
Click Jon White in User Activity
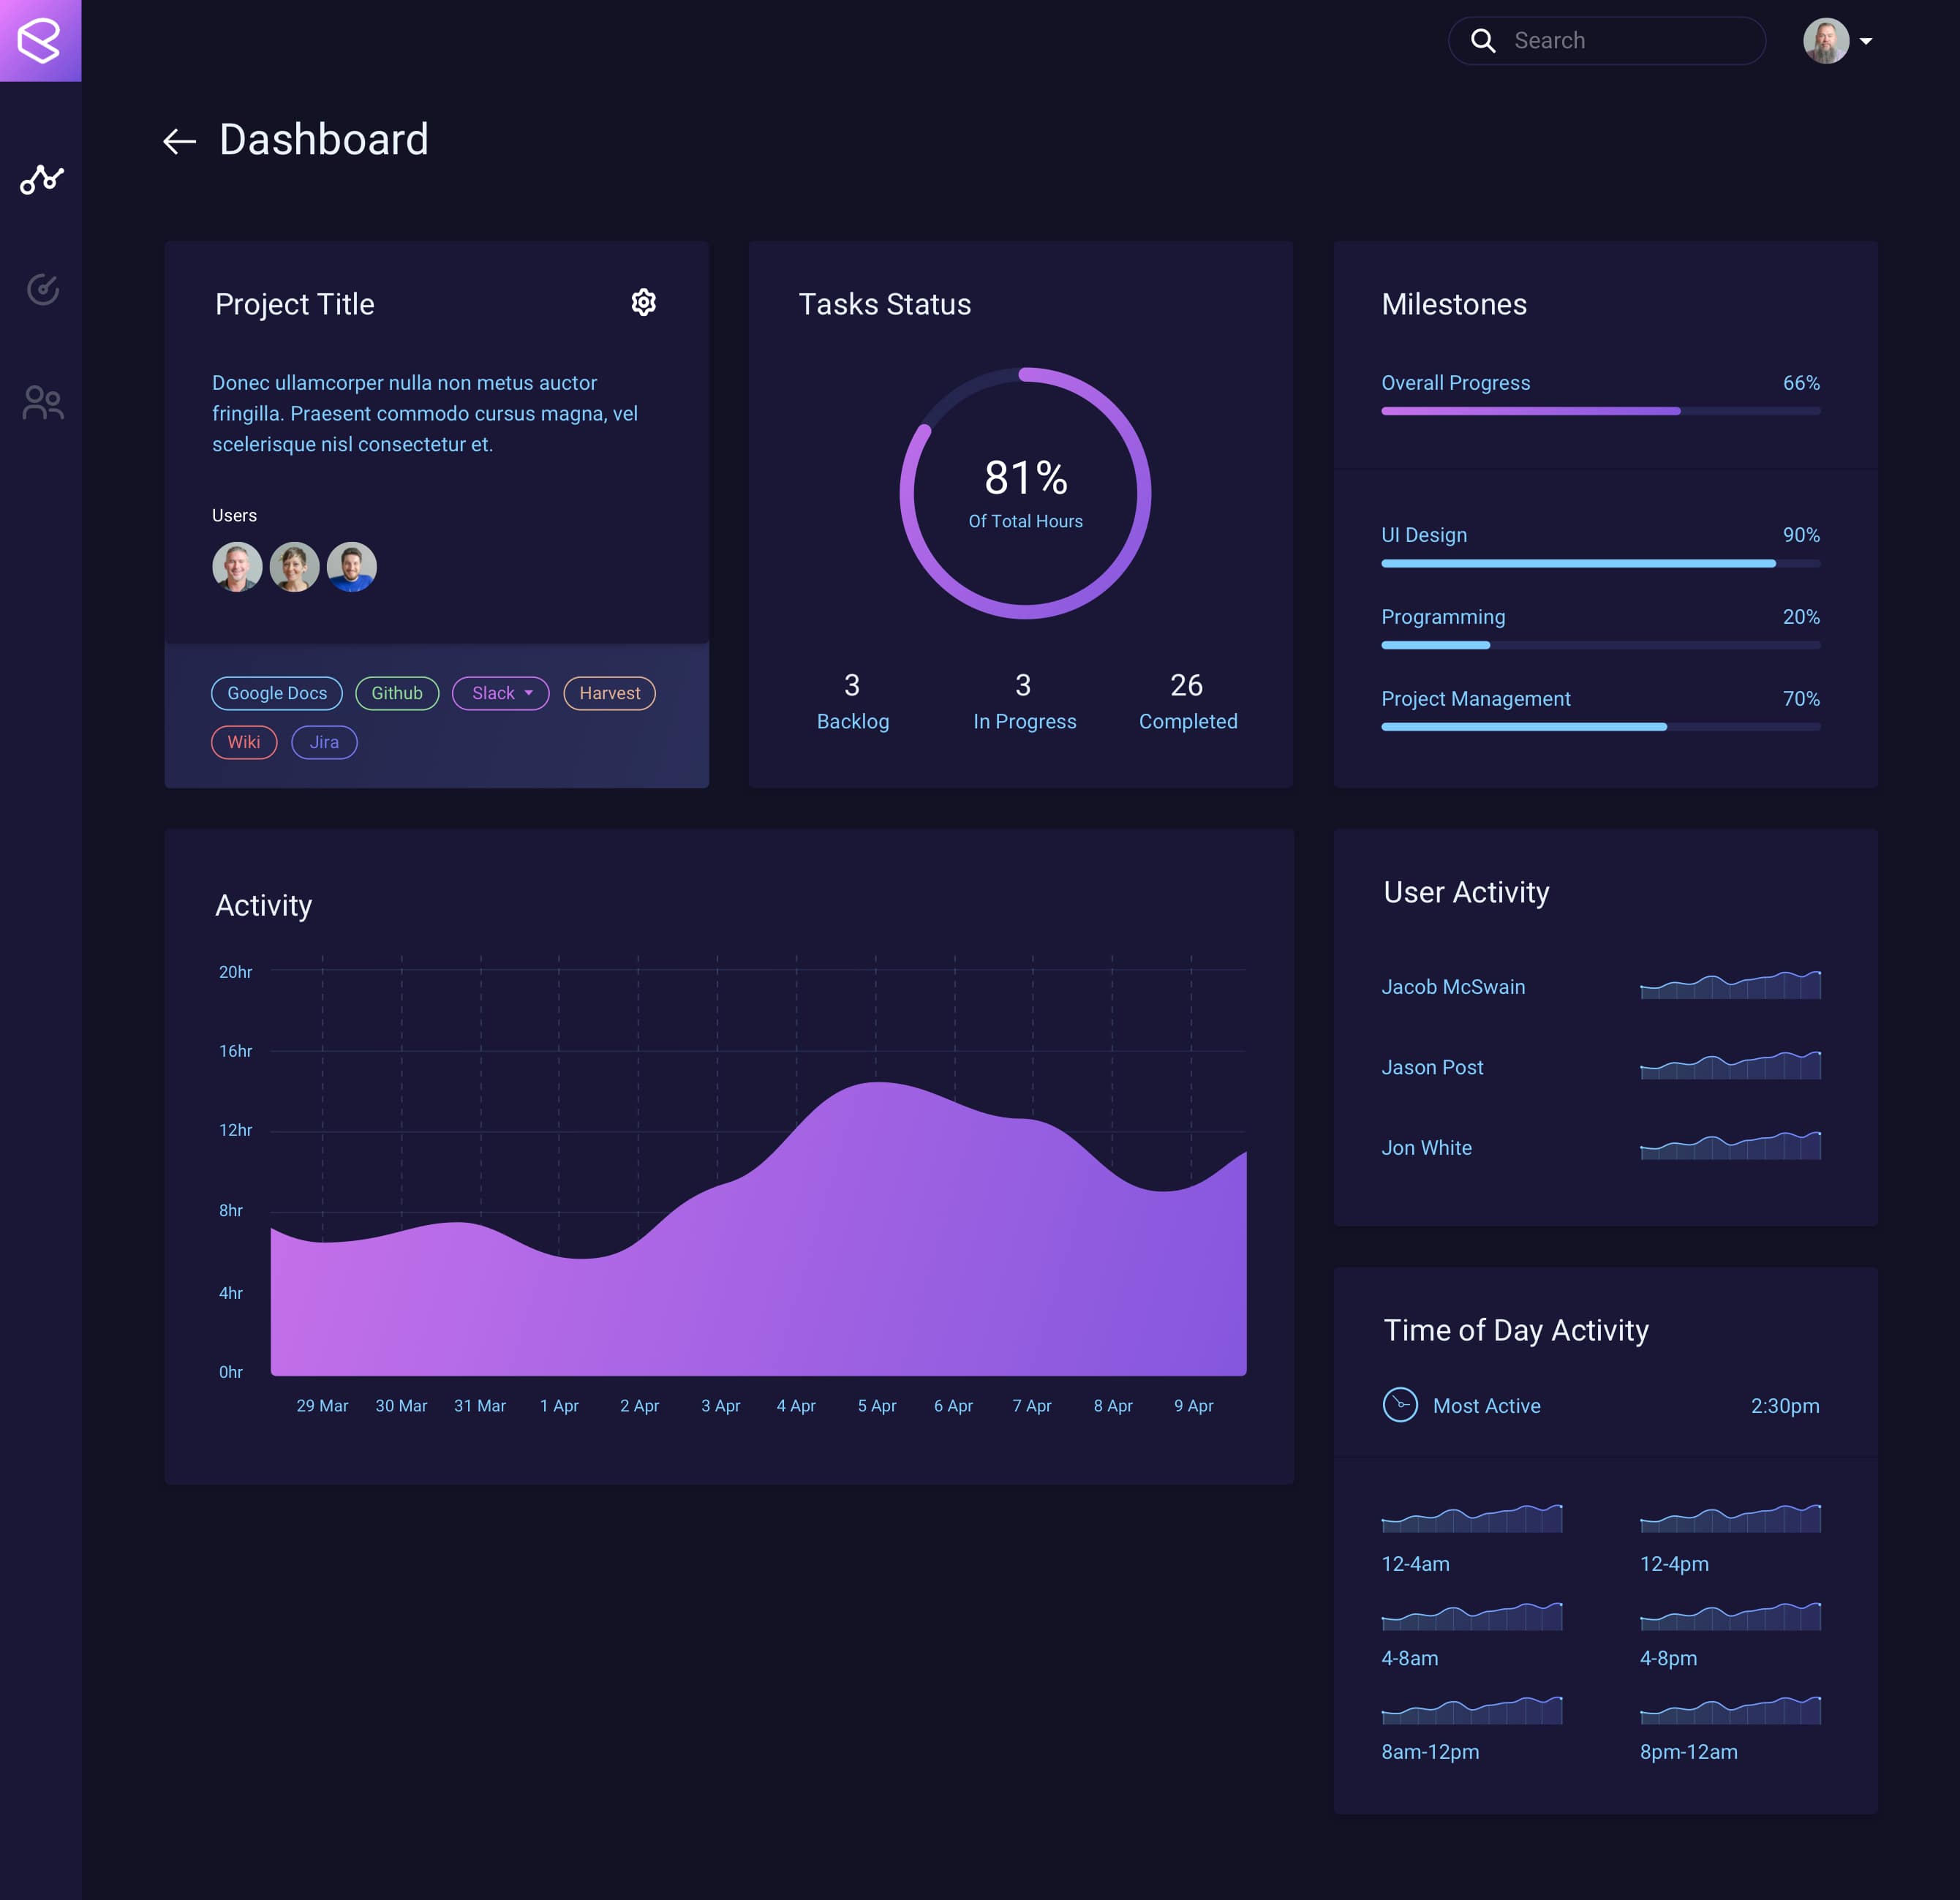(1426, 1147)
